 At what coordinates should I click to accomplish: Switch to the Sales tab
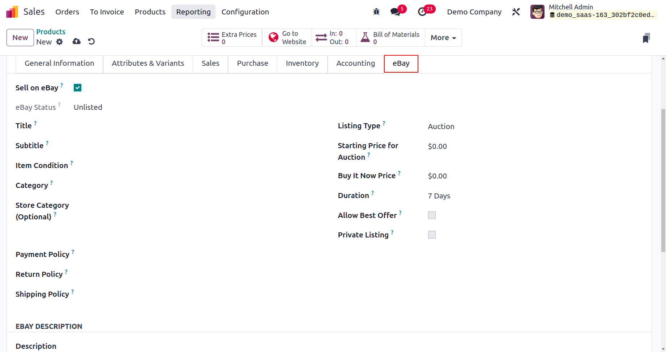[210, 64]
